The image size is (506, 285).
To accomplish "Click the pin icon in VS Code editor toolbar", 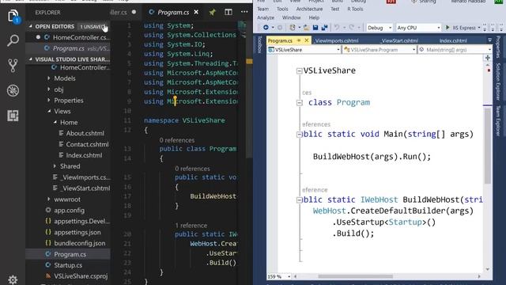I will (x=213, y=13).
